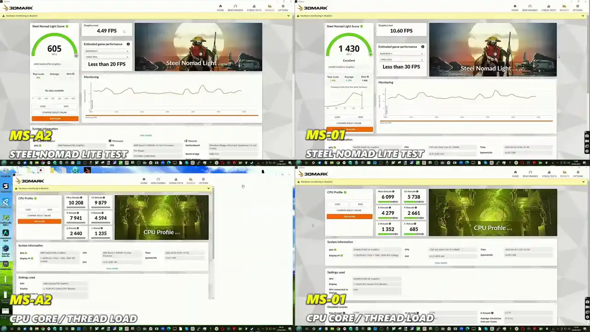Open Home in the 10 208 CPU Profile window
The image size is (590, 332).
[144, 181]
